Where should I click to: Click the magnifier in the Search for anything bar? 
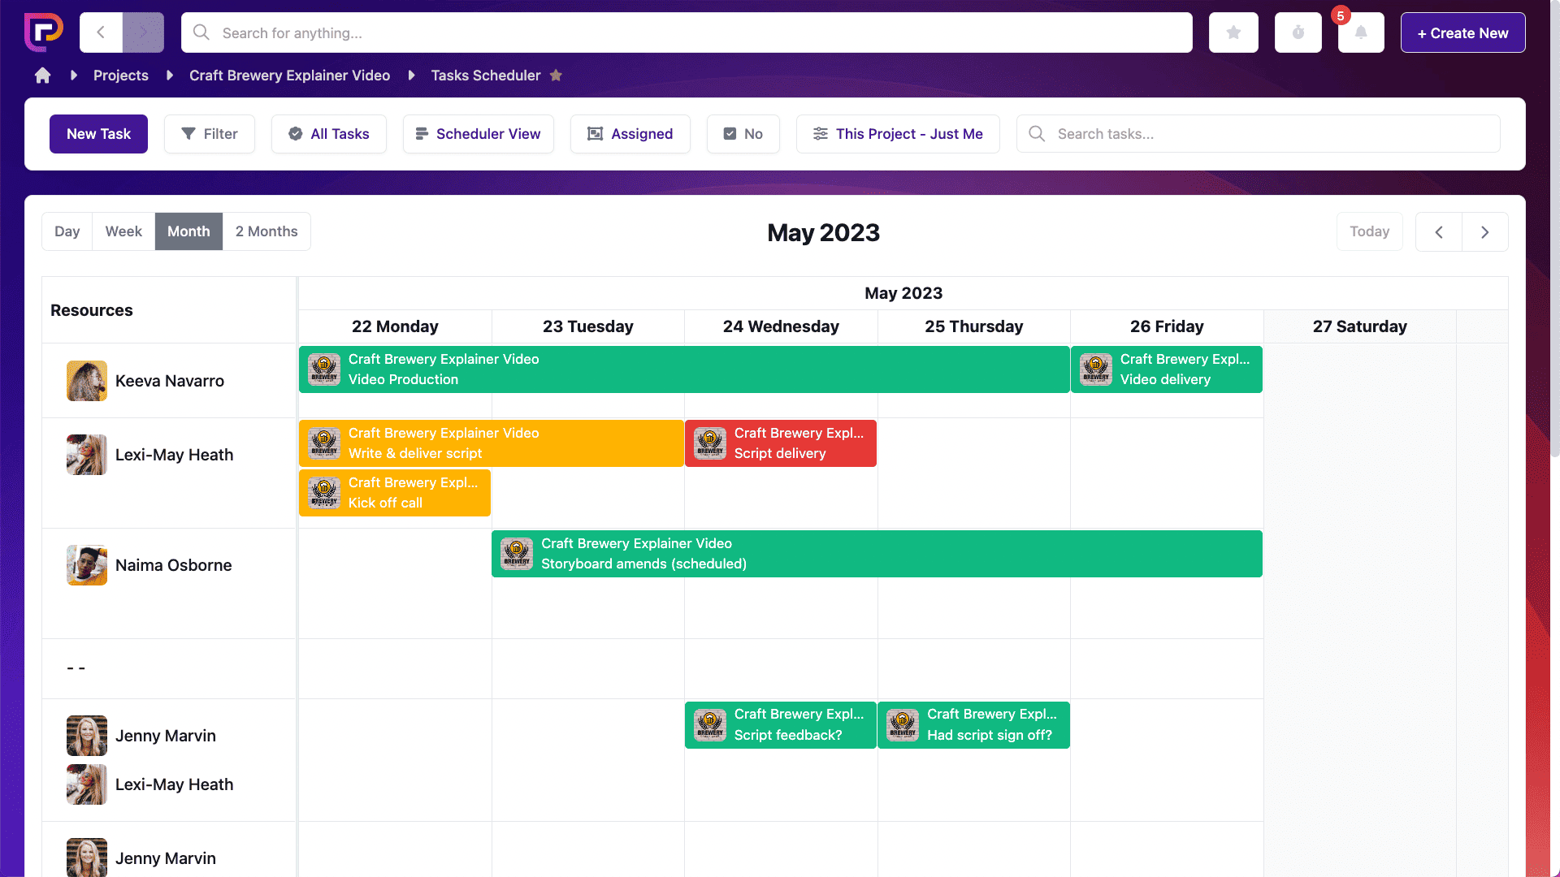(x=201, y=32)
